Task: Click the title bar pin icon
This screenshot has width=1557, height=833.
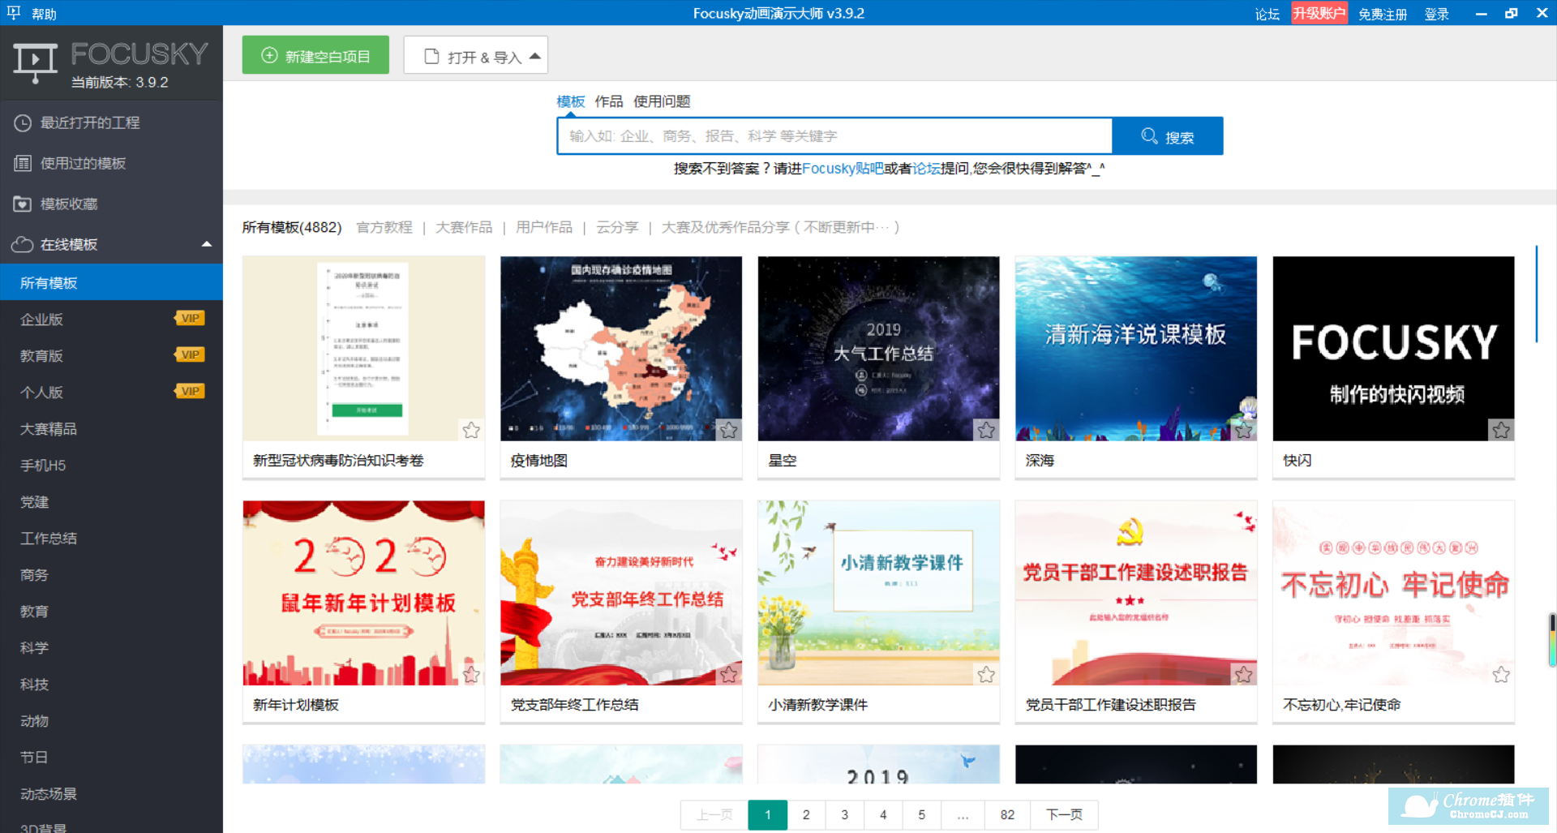Action: [x=13, y=12]
